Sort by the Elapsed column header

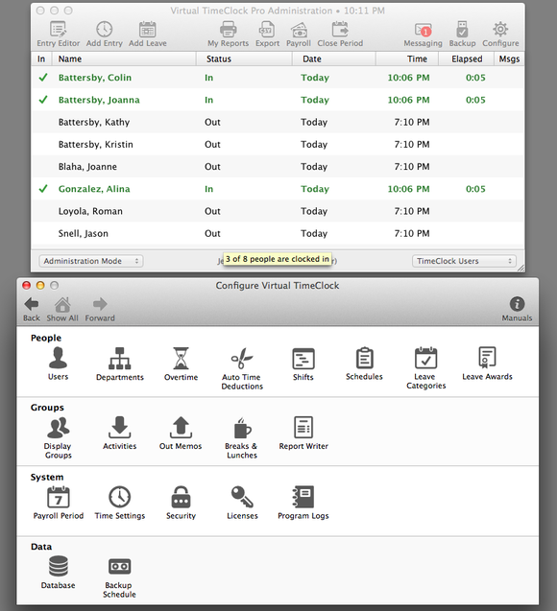467,59
